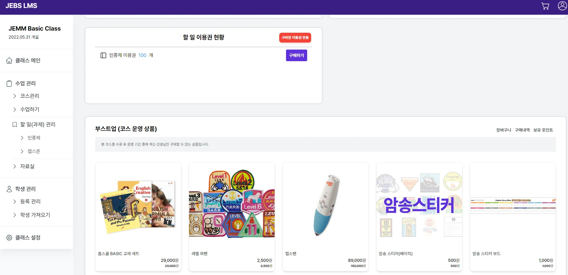Click the 500원 sale price
This screenshot has height=275, width=568.
[x=454, y=260]
